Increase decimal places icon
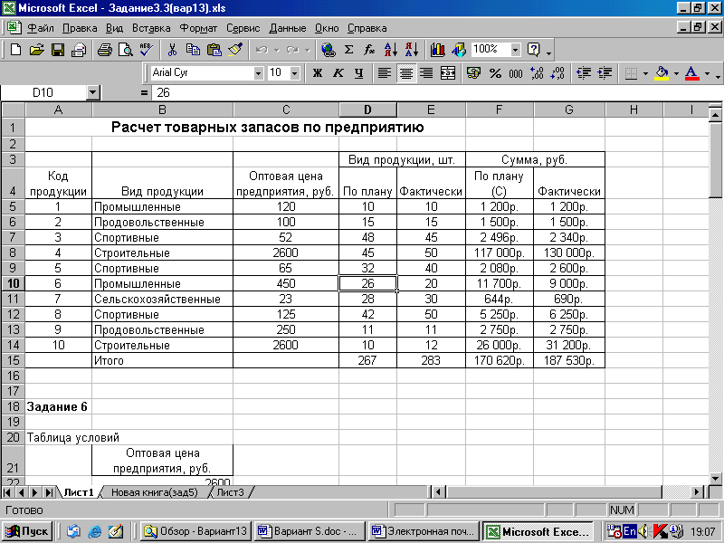724x543 pixels. tap(537, 73)
